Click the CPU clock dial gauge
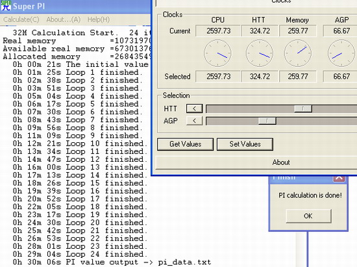This screenshot has width=357, height=267. point(217,53)
